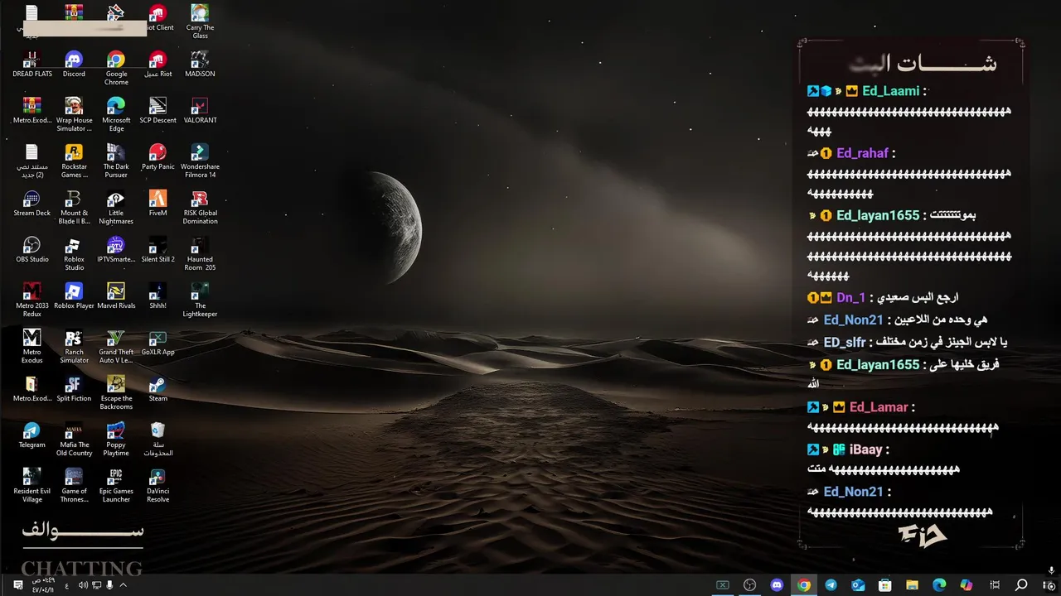Viewport: 1061px width, 596px height.
Task: Open the Poppy Playtime shortcut
Action: (x=116, y=439)
